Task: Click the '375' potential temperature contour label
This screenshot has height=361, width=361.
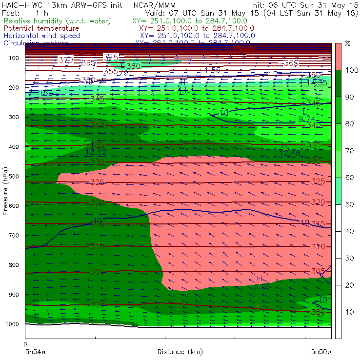Action: coord(111,58)
